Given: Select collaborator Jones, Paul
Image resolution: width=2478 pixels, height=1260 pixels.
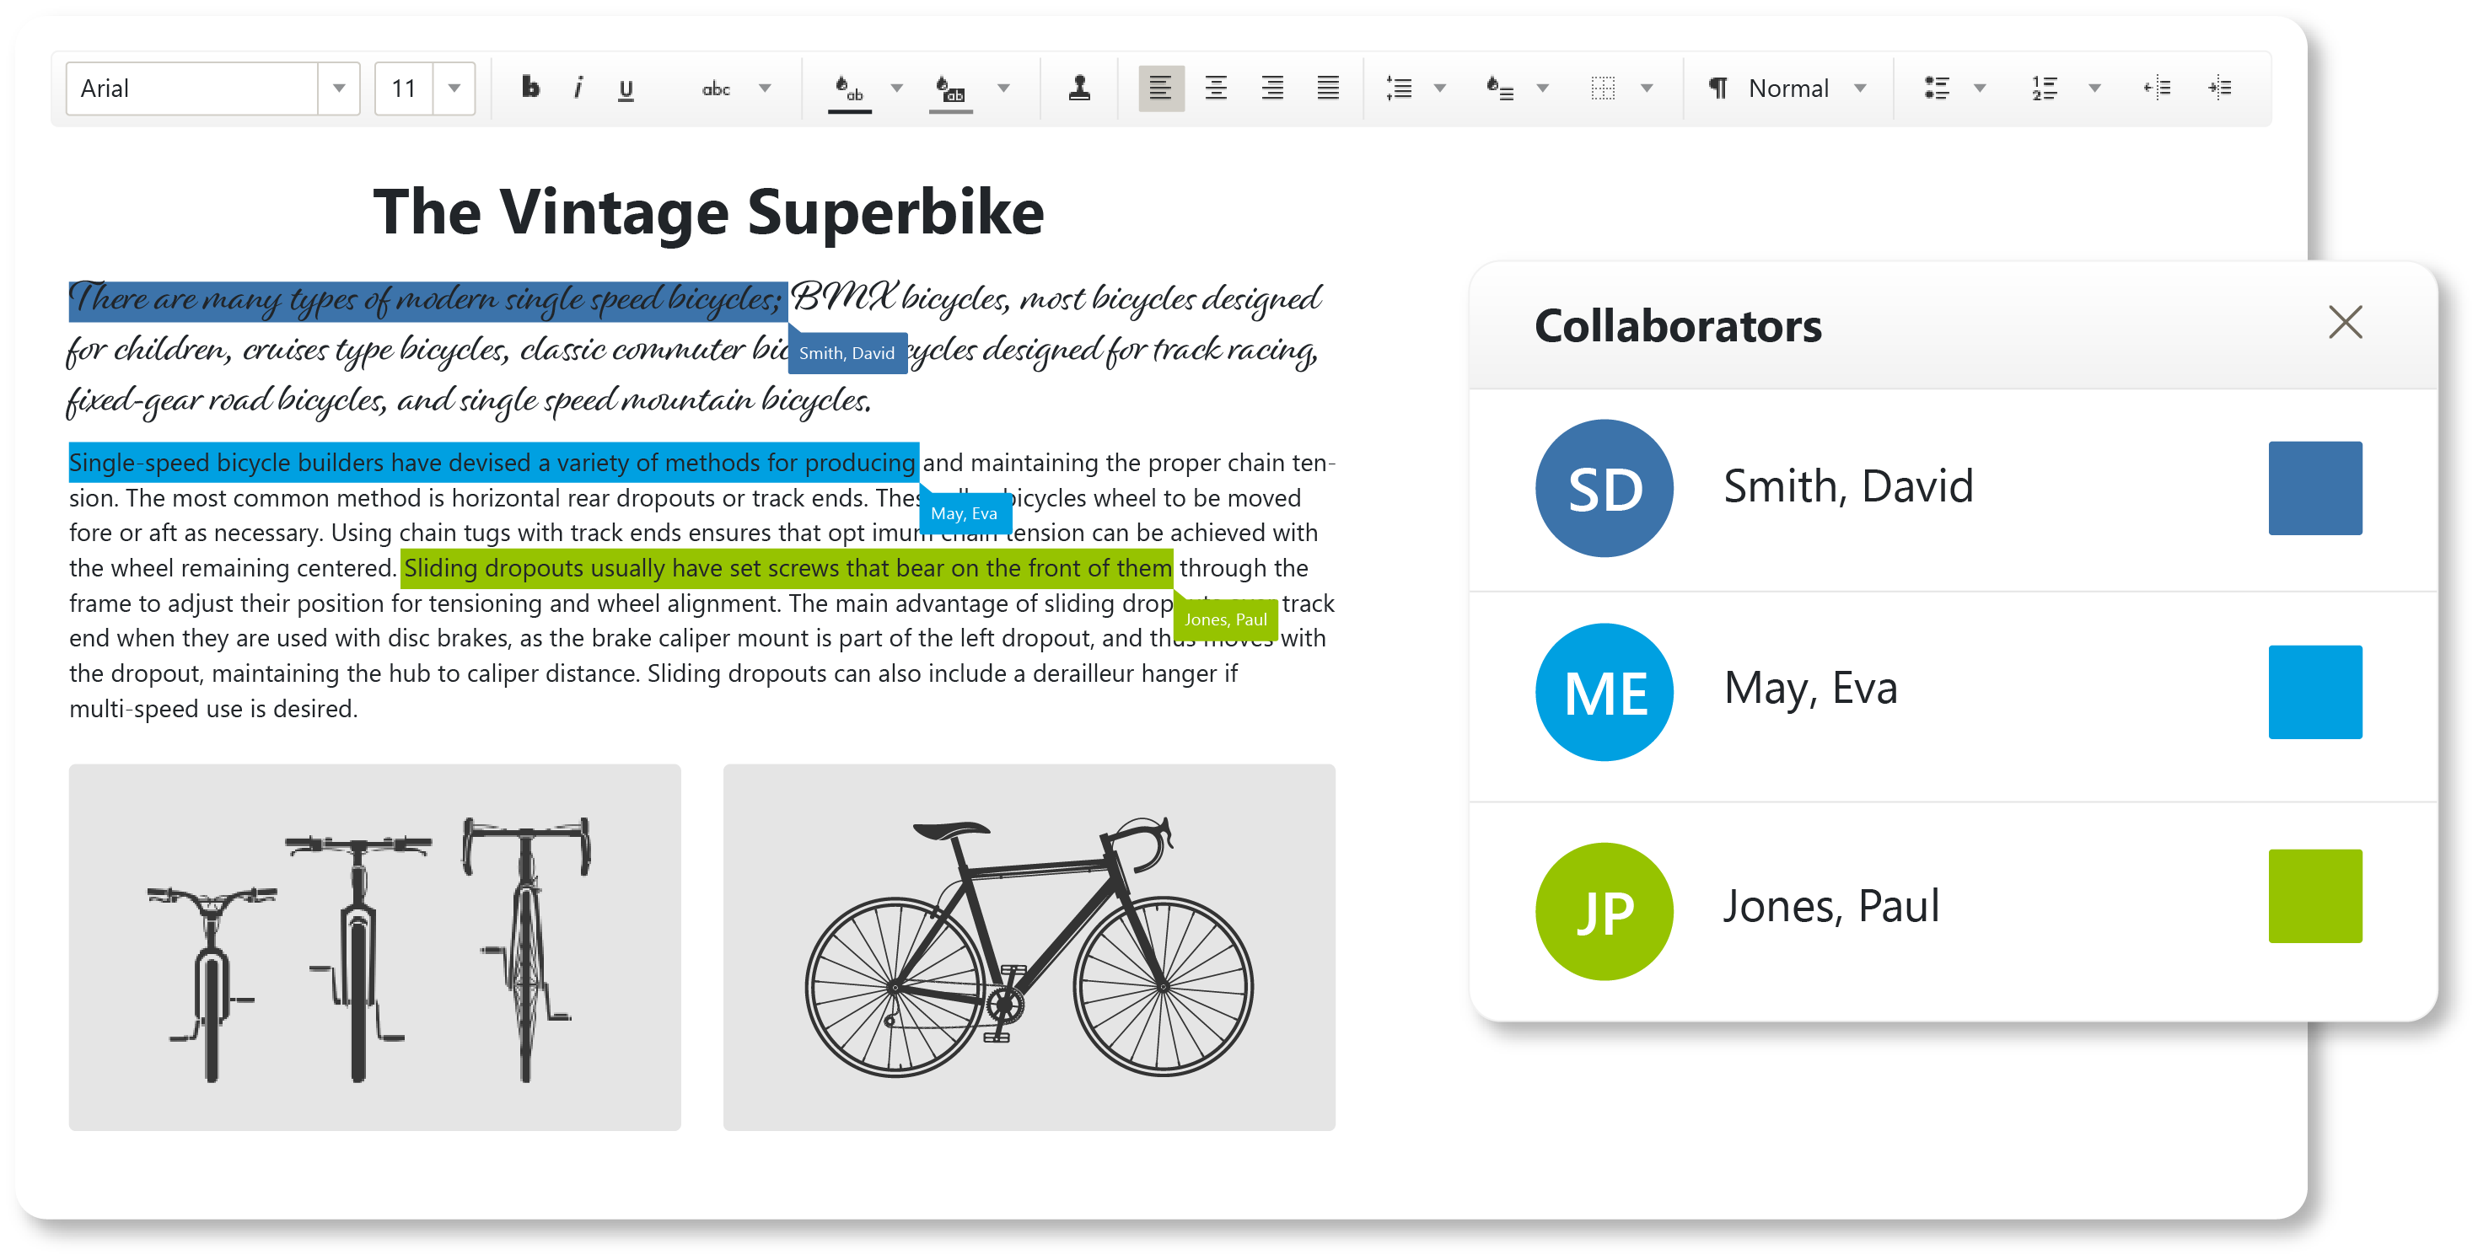Looking at the screenshot, I should (1830, 907).
